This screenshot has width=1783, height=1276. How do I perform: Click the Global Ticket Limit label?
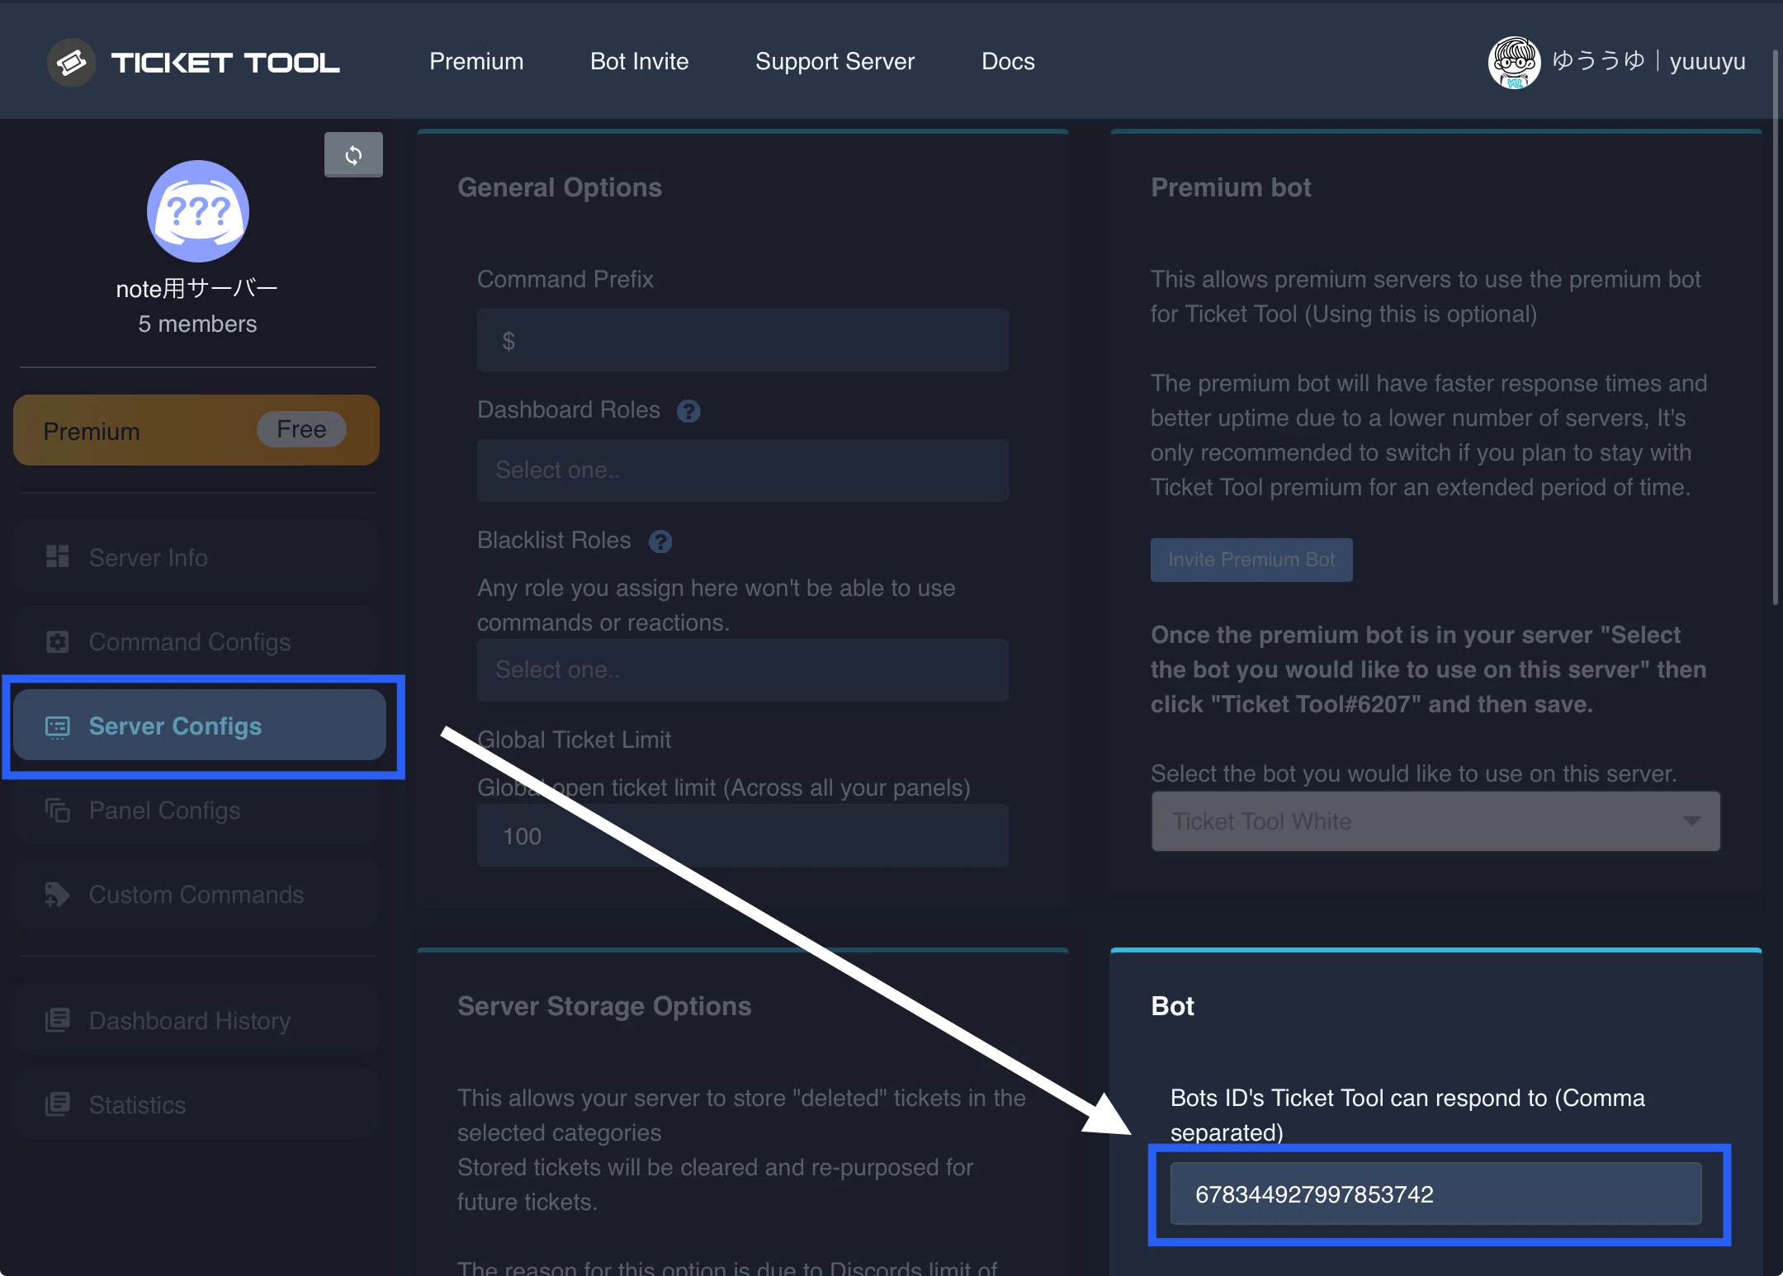coord(574,740)
